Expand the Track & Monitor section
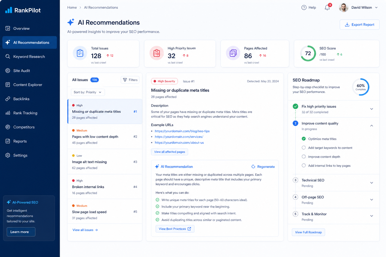 (x=371, y=216)
